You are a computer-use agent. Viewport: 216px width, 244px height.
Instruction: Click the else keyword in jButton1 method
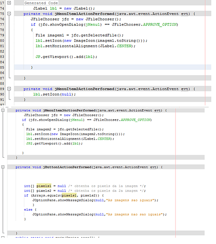click(x=28, y=210)
